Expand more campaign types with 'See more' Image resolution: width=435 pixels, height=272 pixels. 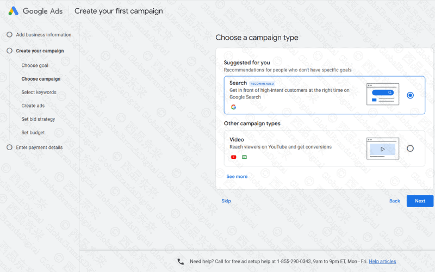[237, 176]
